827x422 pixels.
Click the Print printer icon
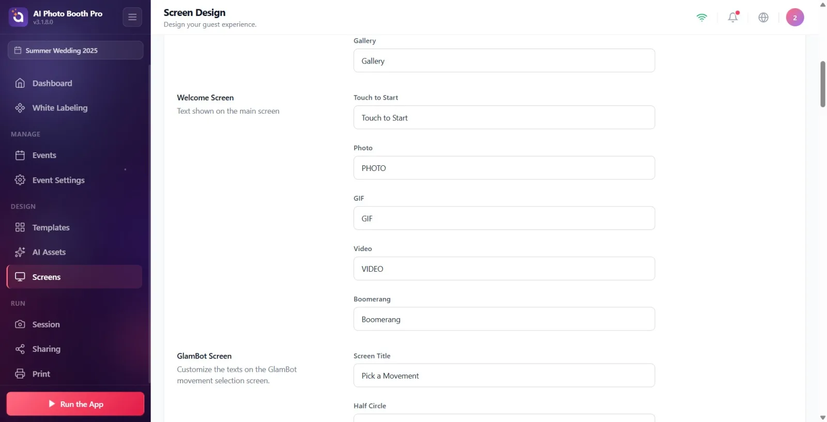pos(20,374)
